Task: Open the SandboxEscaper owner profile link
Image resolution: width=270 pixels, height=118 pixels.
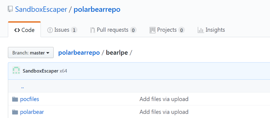Action: point(41,9)
